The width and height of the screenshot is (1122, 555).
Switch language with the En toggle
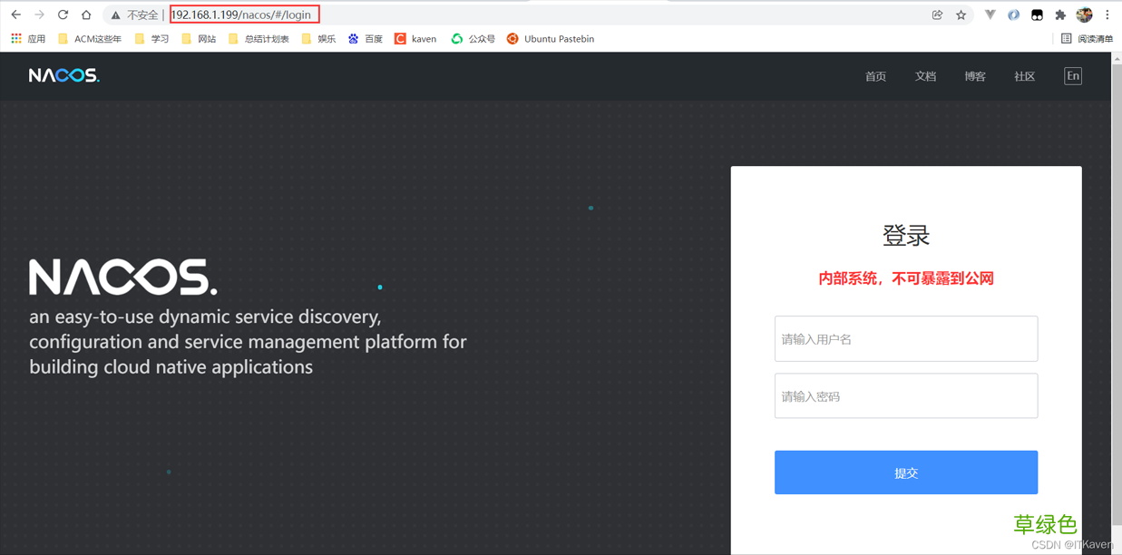[x=1073, y=75]
